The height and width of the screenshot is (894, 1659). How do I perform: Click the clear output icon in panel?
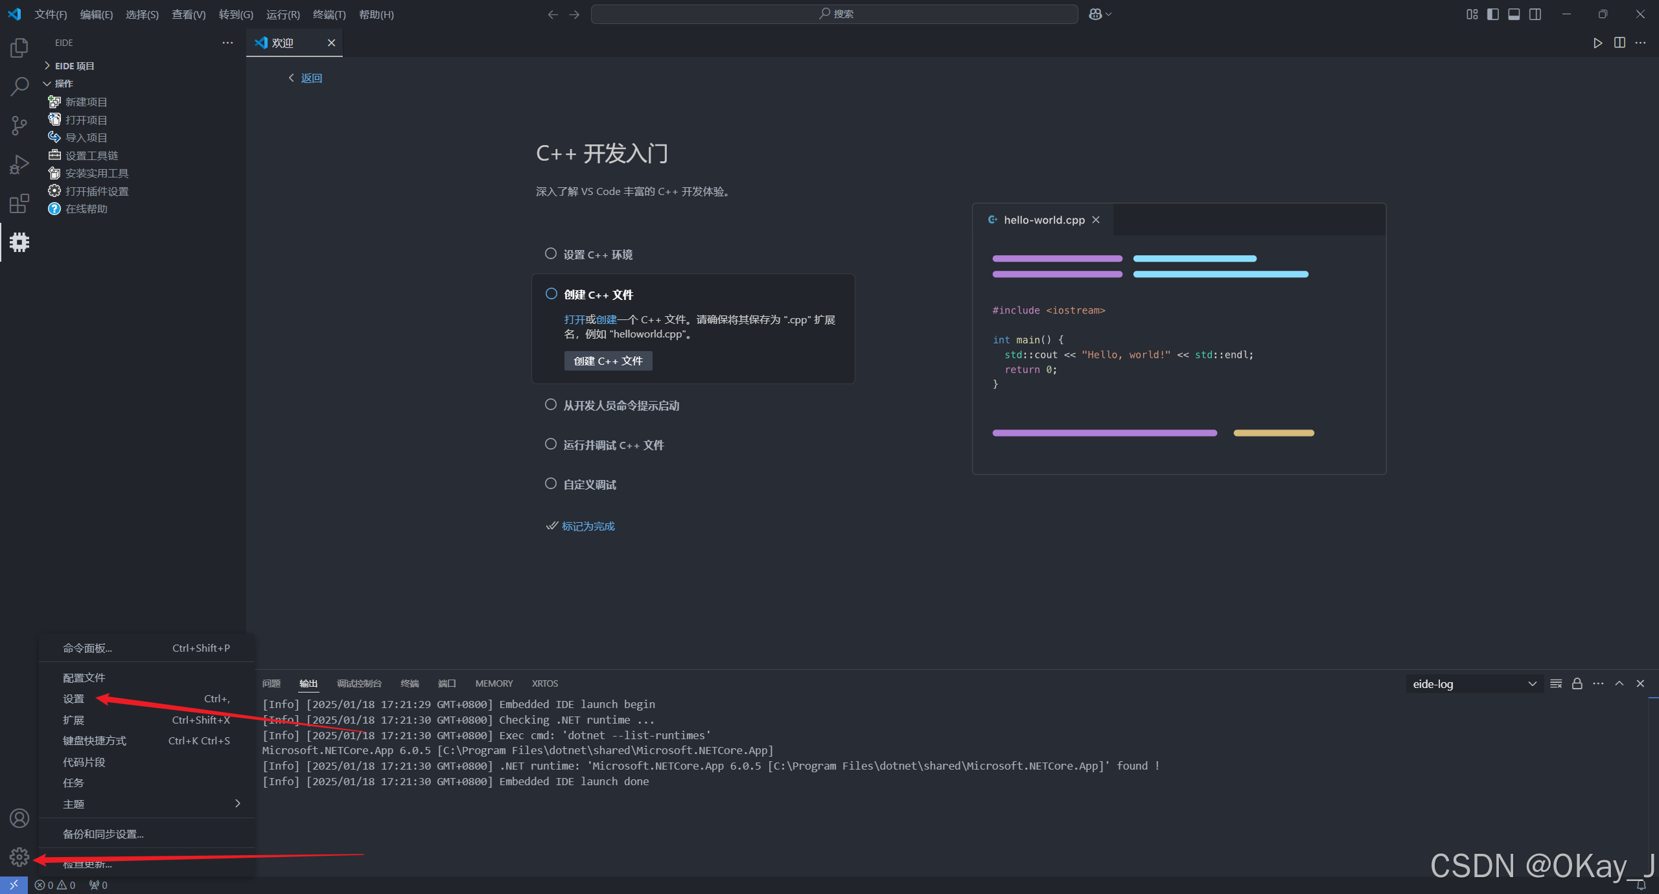pos(1555,683)
